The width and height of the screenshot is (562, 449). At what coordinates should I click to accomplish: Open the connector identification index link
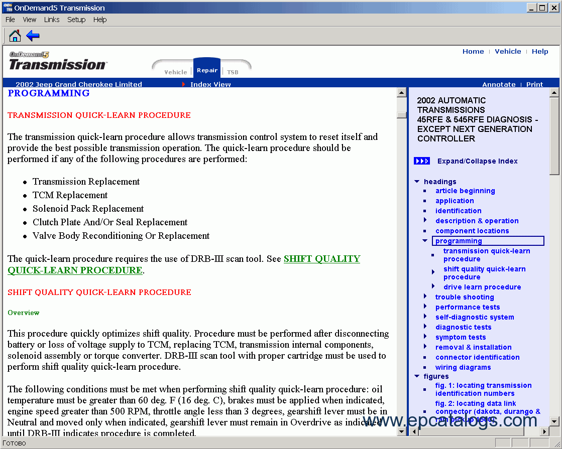point(478,357)
